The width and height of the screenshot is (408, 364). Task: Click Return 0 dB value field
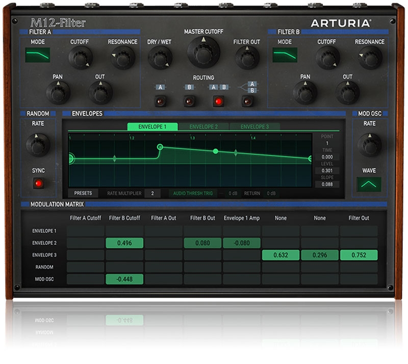(271, 193)
